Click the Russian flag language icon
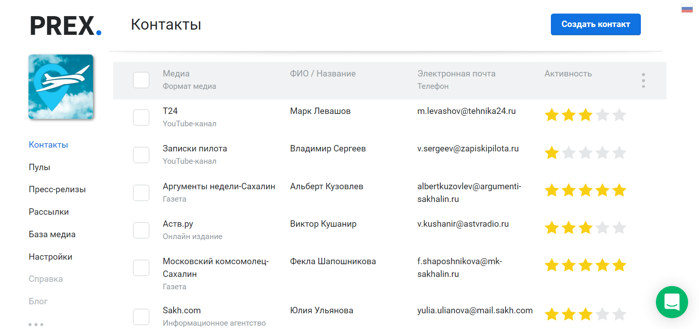699x329 pixels. tap(687, 9)
